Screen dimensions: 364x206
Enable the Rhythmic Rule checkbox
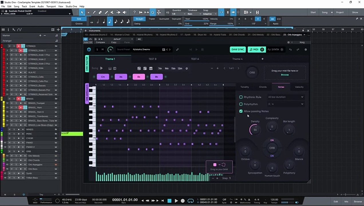click(241, 97)
